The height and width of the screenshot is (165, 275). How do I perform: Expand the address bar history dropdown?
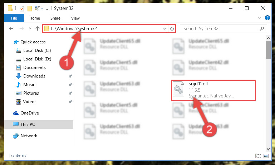165,28
